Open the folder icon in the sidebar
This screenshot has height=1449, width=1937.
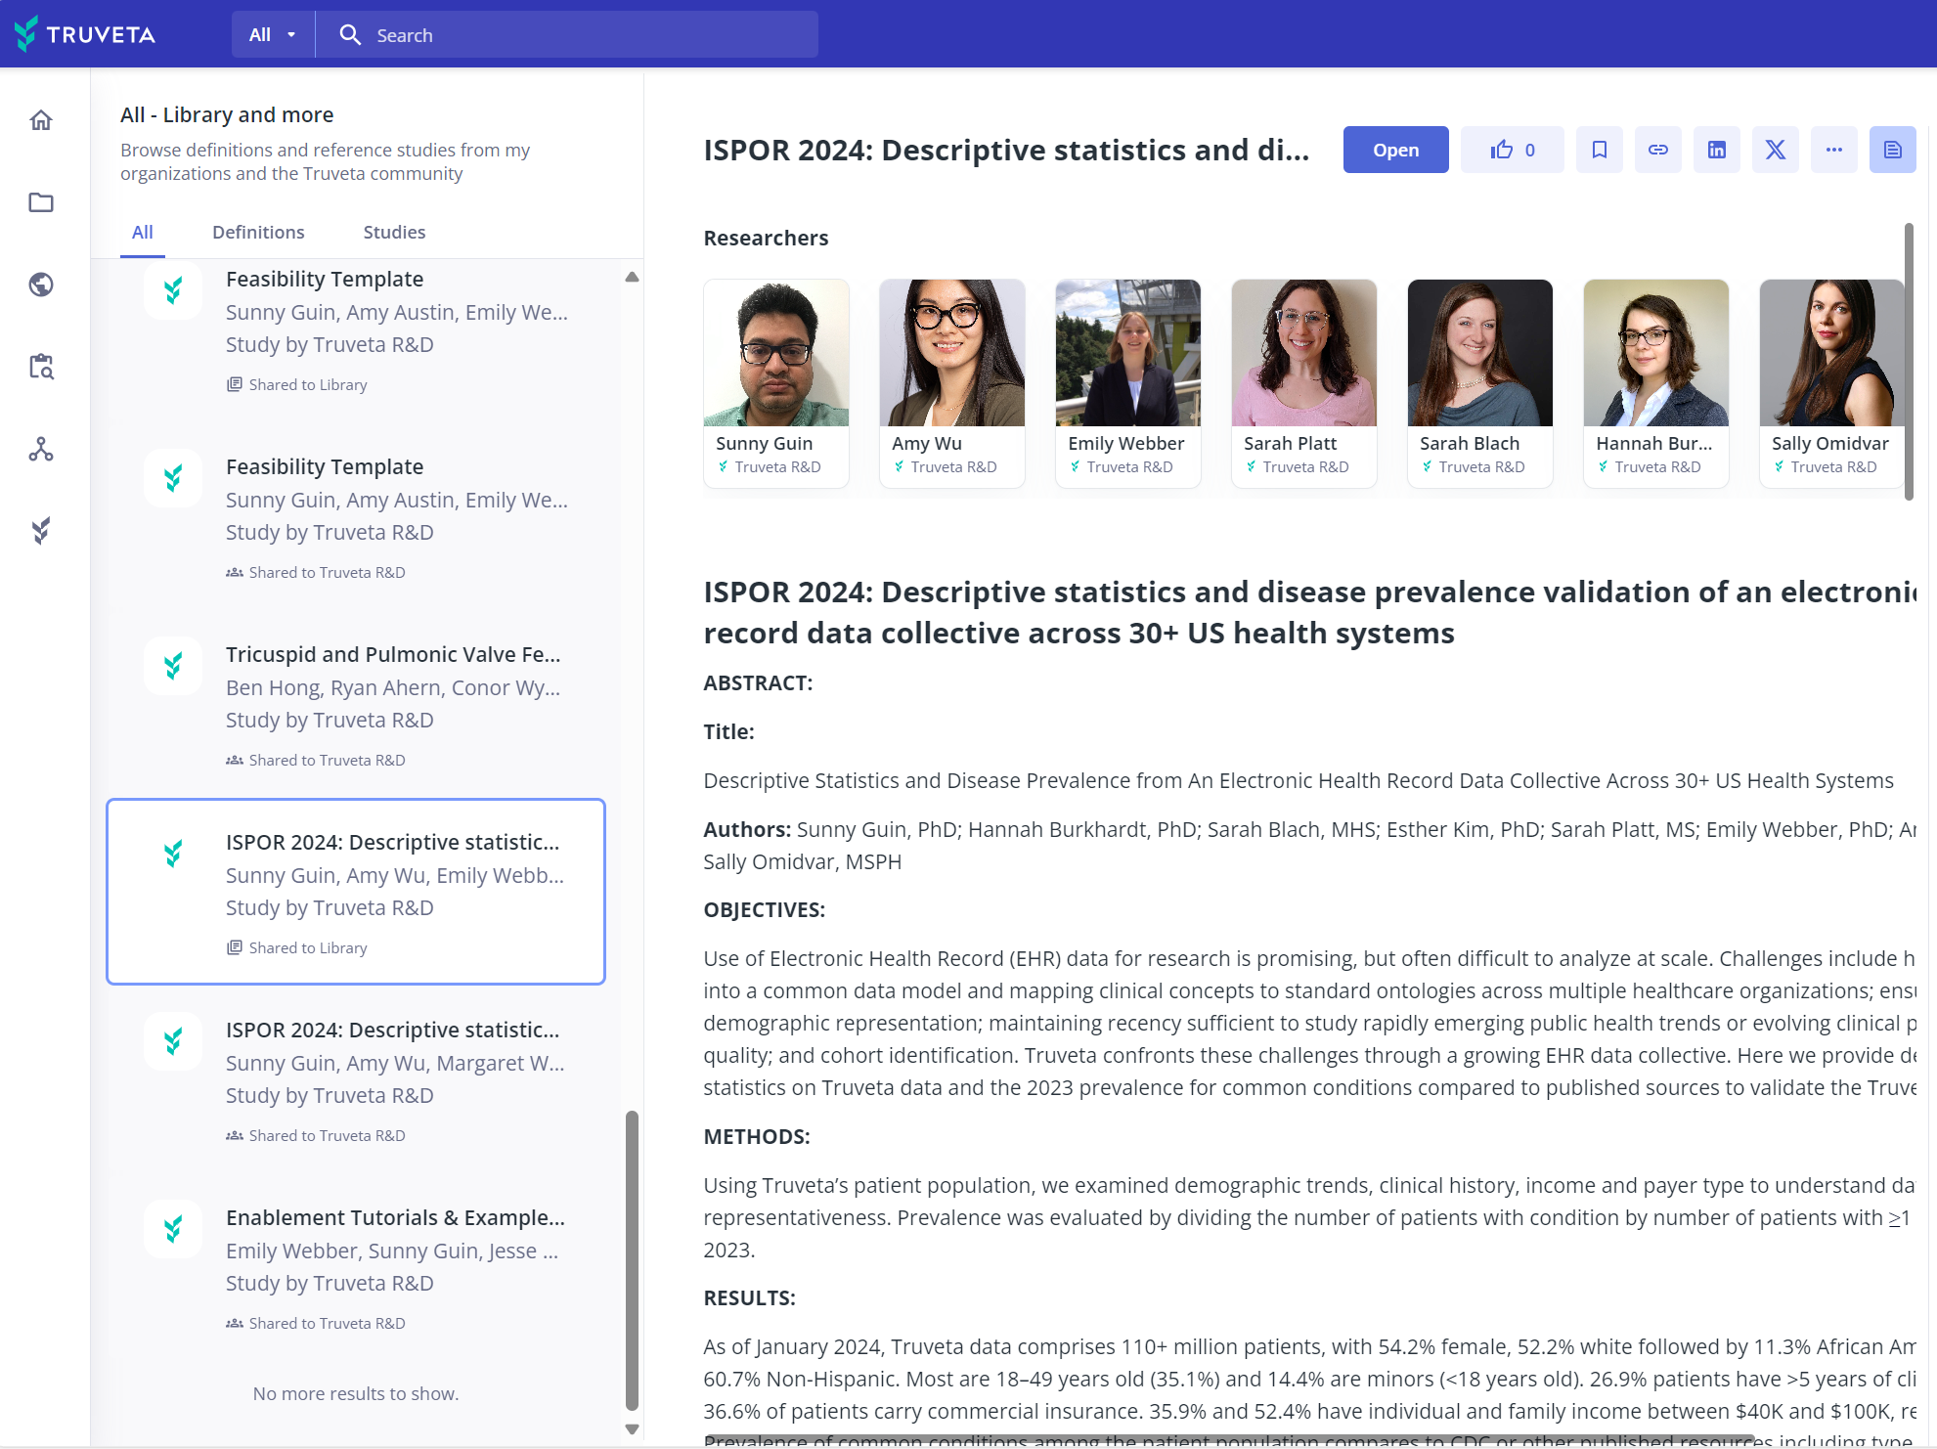[x=41, y=202]
